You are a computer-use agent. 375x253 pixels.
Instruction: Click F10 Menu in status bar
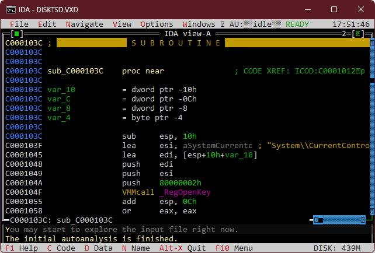click(x=234, y=248)
